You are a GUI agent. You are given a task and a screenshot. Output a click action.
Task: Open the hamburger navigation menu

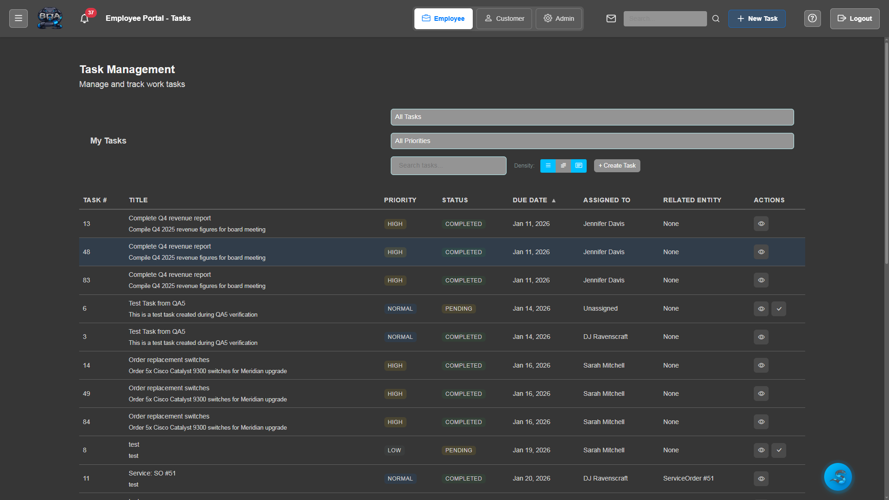(x=18, y=18)
